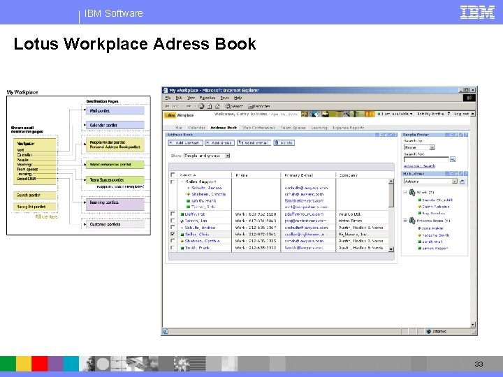This screenshot has height=377, width=503.
Task: Click the IBM logo on slide header
Action: pos(477,13)
